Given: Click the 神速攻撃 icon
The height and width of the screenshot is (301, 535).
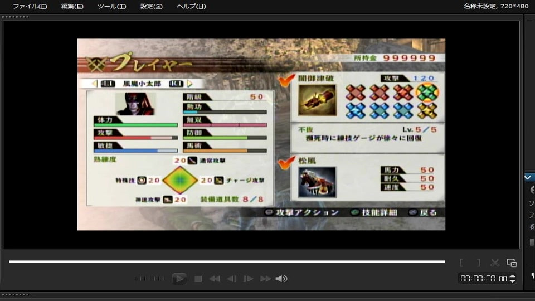Looking at the screenshot, I should [x=168, y=200].
